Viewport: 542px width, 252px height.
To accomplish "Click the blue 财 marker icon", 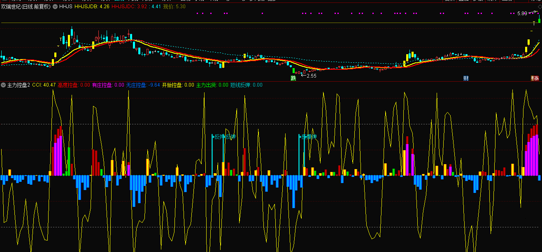I will click(x=466, y=78).
